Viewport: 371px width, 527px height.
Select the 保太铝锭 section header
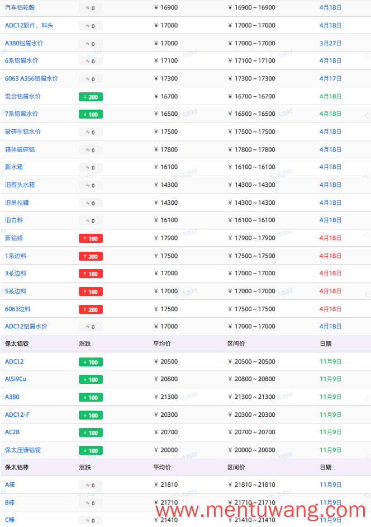click(x=17, y=344)
